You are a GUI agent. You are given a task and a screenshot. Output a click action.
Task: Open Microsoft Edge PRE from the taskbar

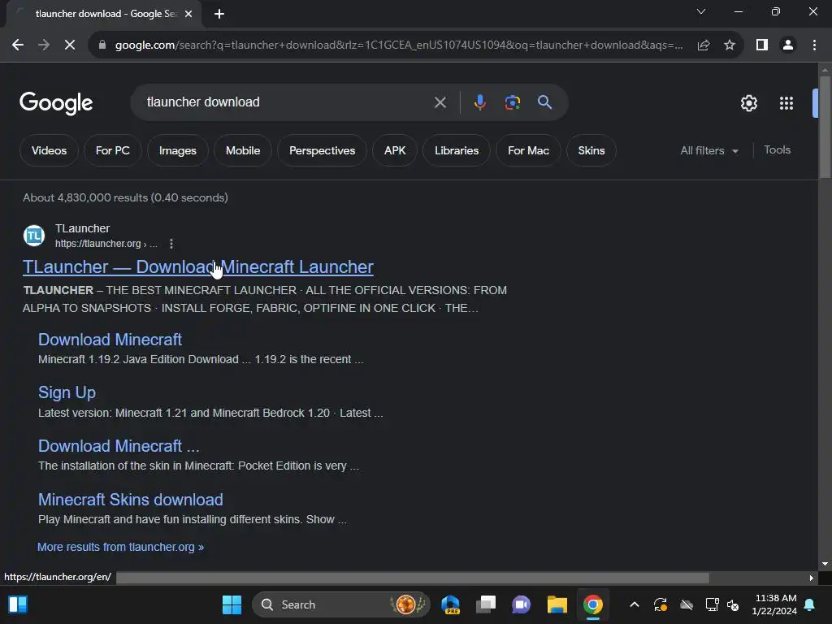450,604
